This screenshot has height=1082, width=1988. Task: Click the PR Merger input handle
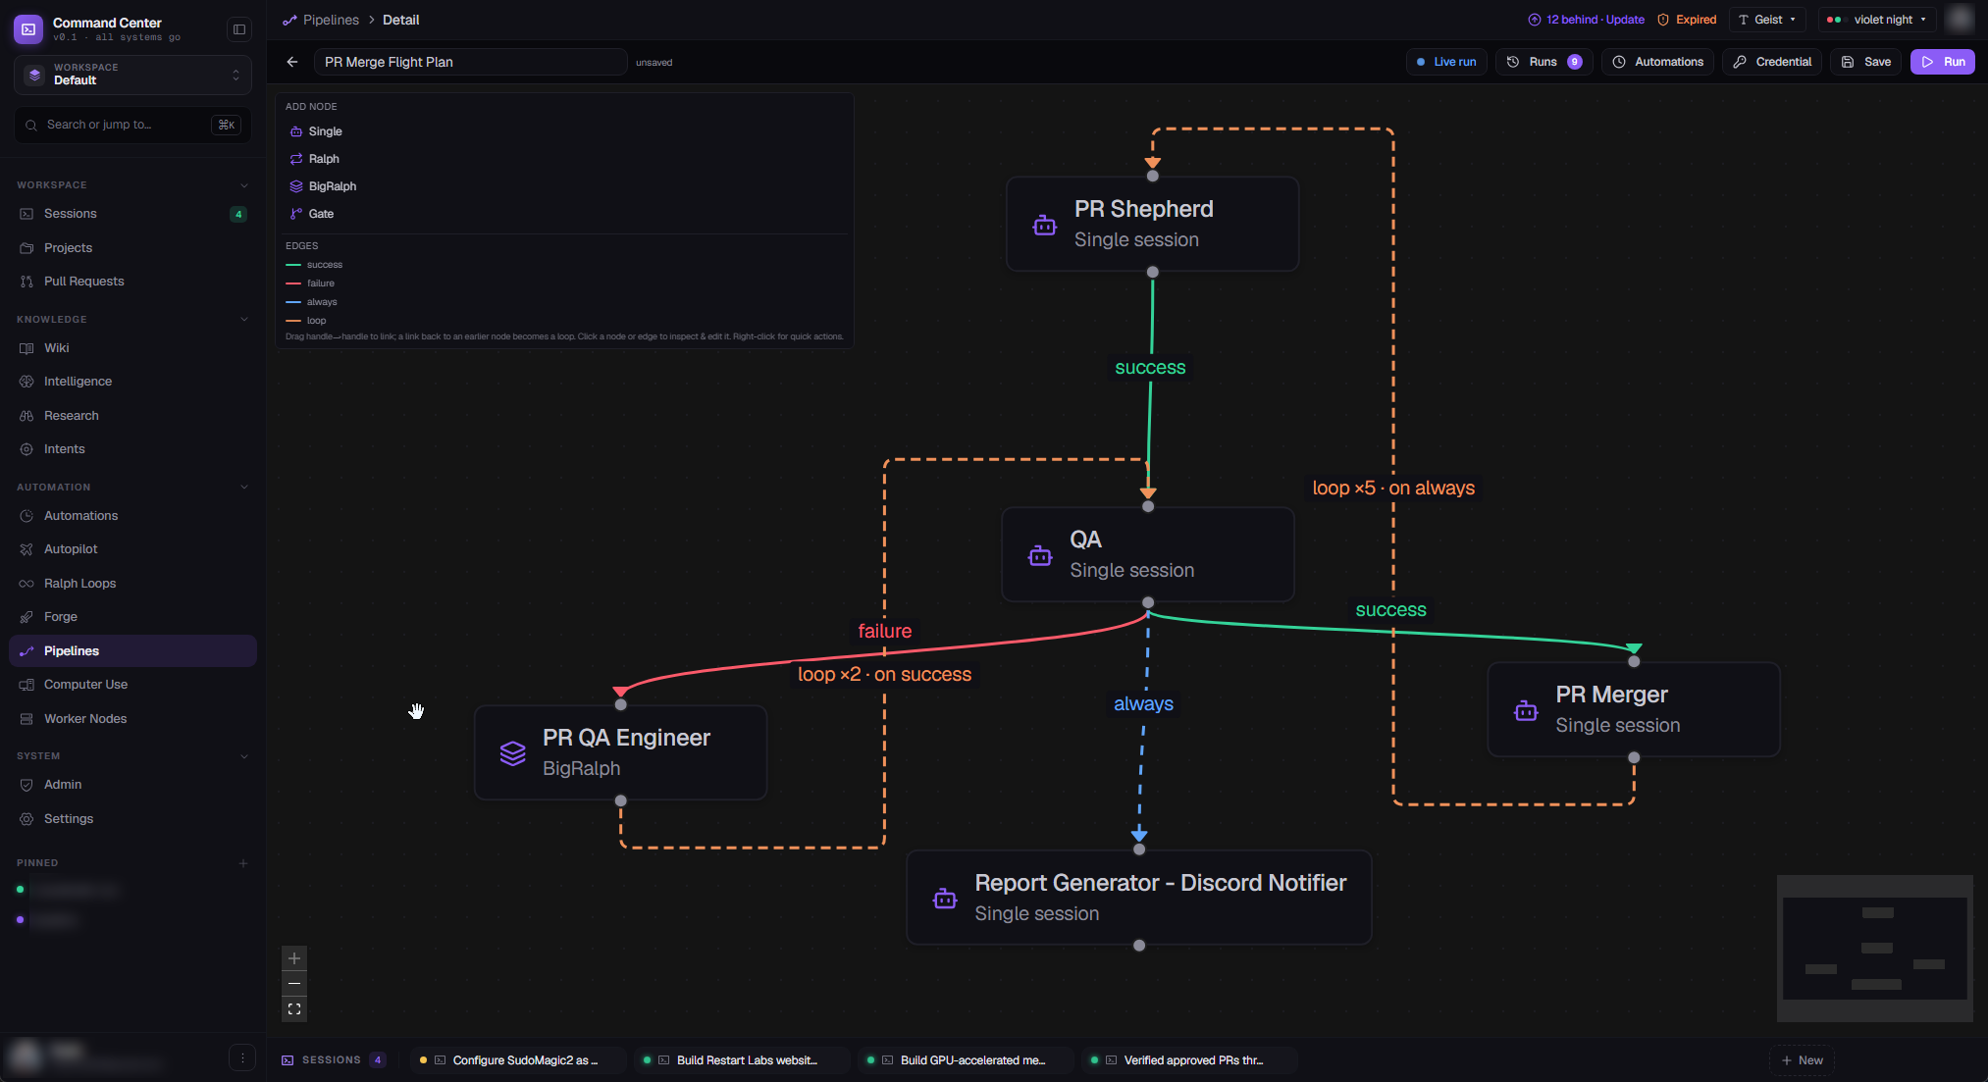pos(1634,661)
